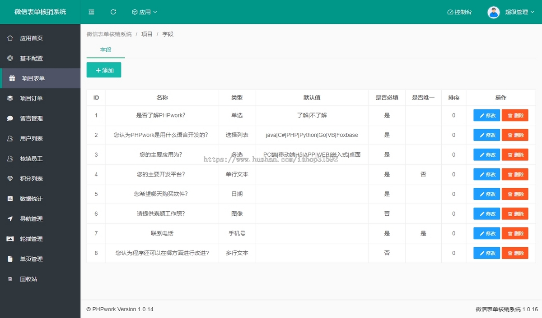This screenshot has width=542, height=318.
Task: Open the 轮播管理 carousel management section
Action: 28,239
